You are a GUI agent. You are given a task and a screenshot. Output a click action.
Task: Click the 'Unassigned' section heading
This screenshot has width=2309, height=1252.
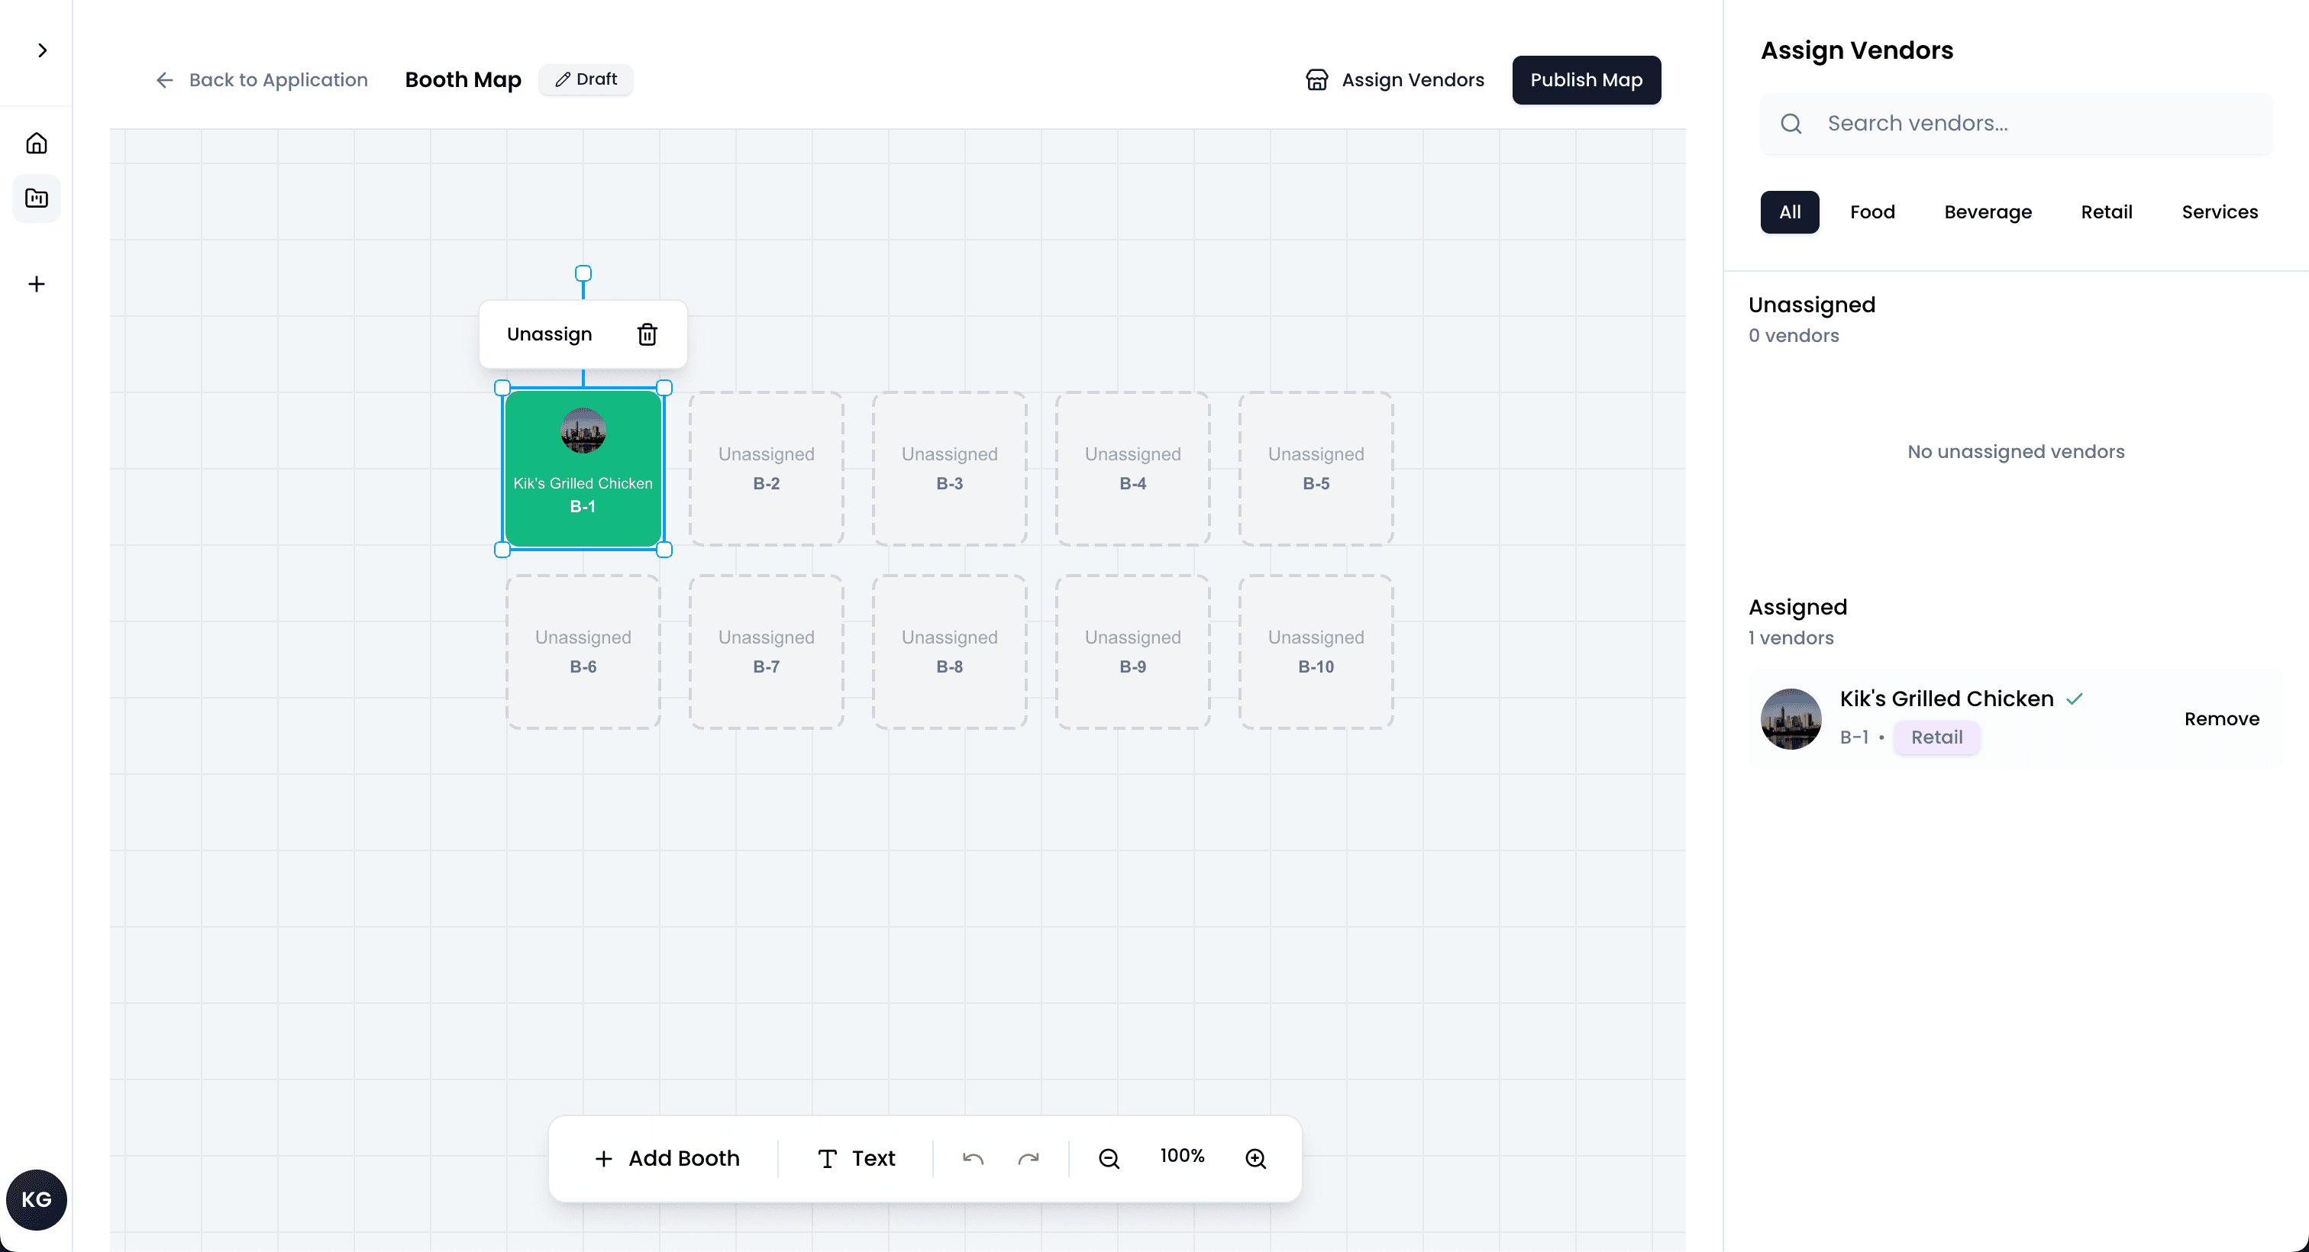[x=1811, y=305]
